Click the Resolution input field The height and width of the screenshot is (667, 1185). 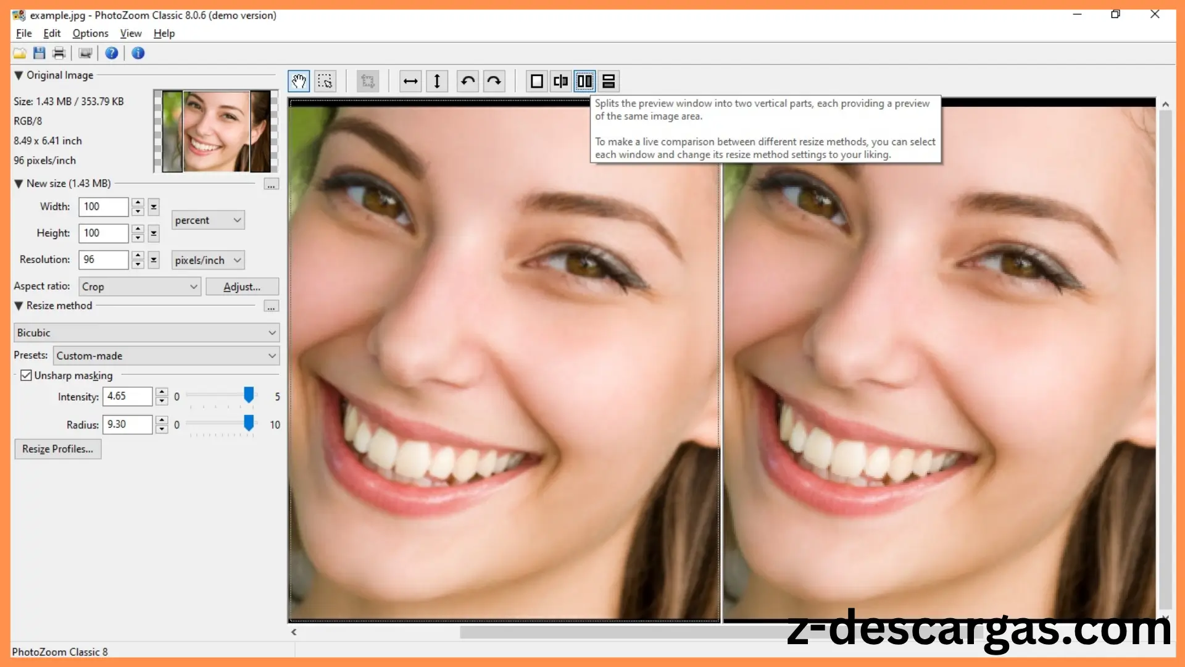[x=104, y=260]
